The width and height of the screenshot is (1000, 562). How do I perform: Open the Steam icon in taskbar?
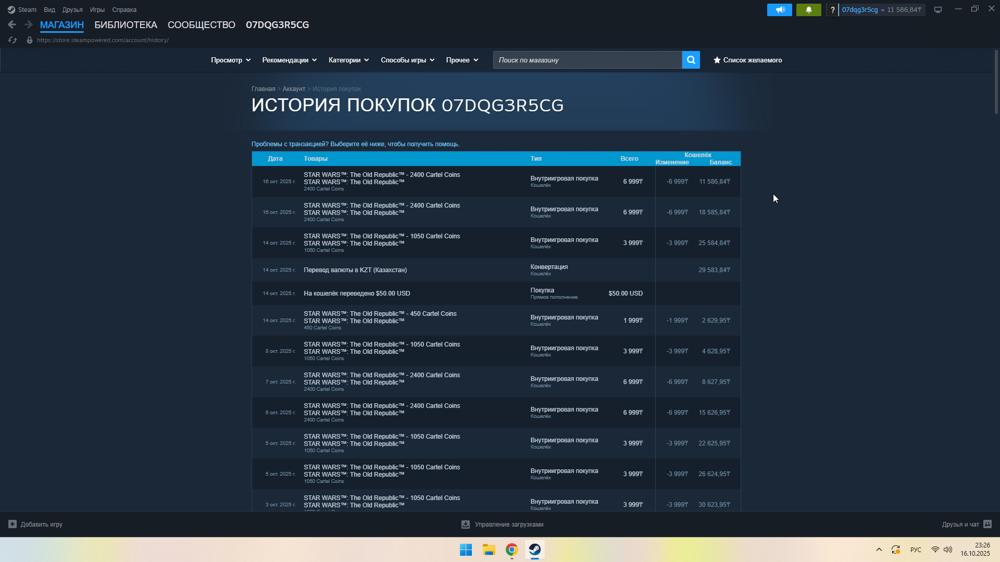point(534,550)
